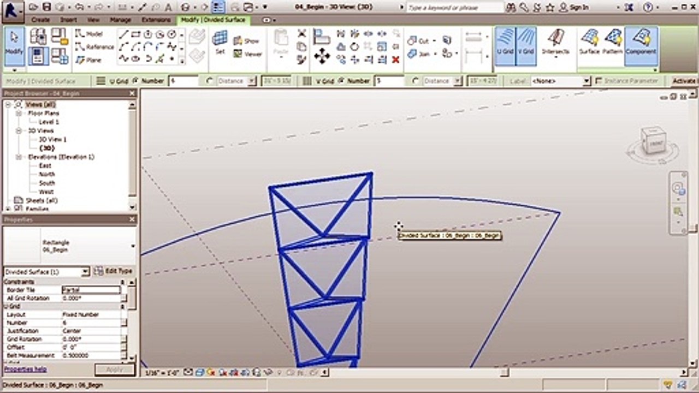Click the Reference line button

coord(94,47)
